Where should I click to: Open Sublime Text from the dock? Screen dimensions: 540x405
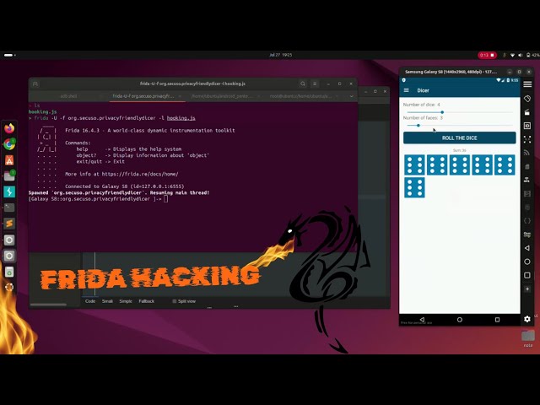pos(9,224)
